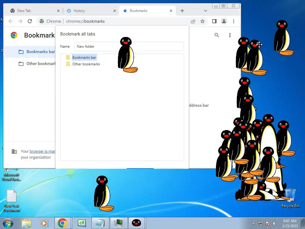
Task: Open a new tab with plus button
Action: coord(182,11)
